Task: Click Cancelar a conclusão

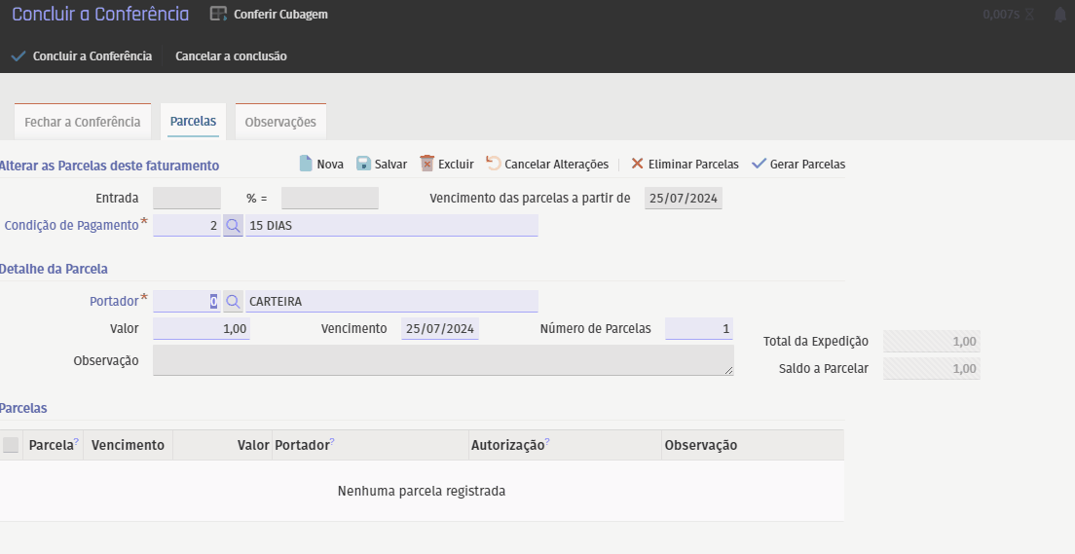Action: (231, 56)
